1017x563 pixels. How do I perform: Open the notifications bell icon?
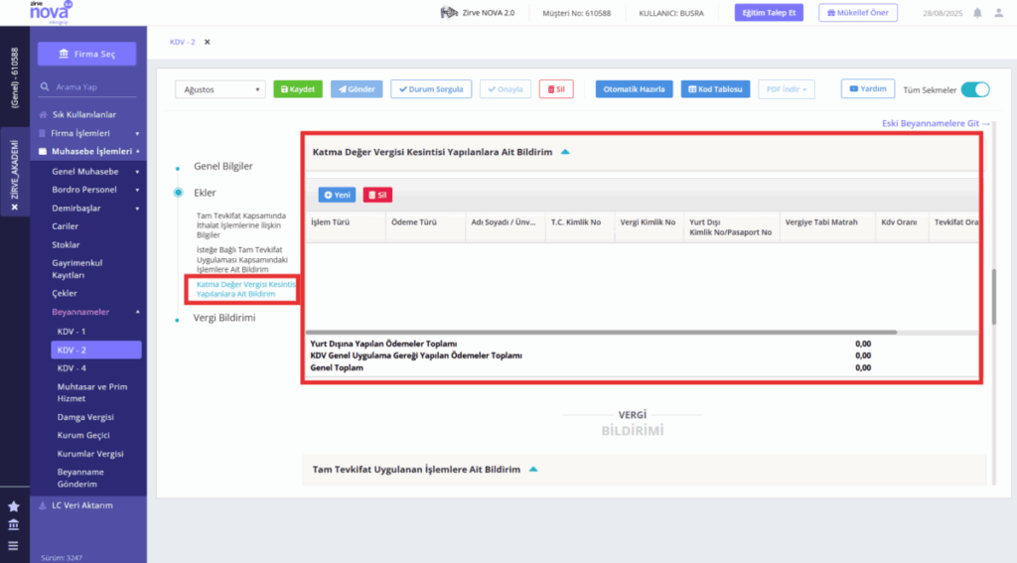[977, 13]
